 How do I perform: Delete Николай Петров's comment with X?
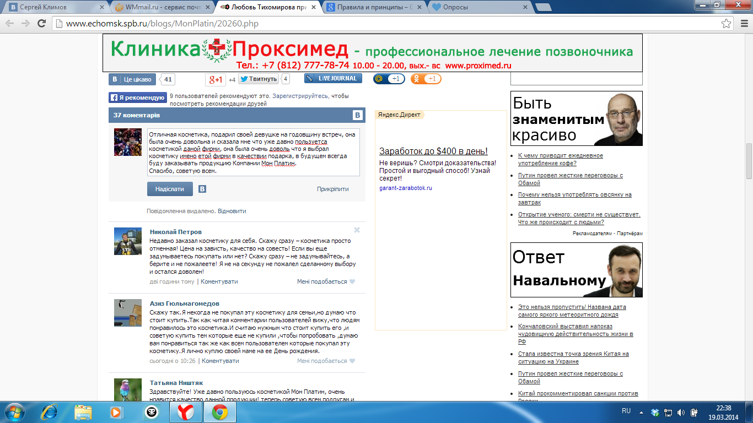[357, 230]
